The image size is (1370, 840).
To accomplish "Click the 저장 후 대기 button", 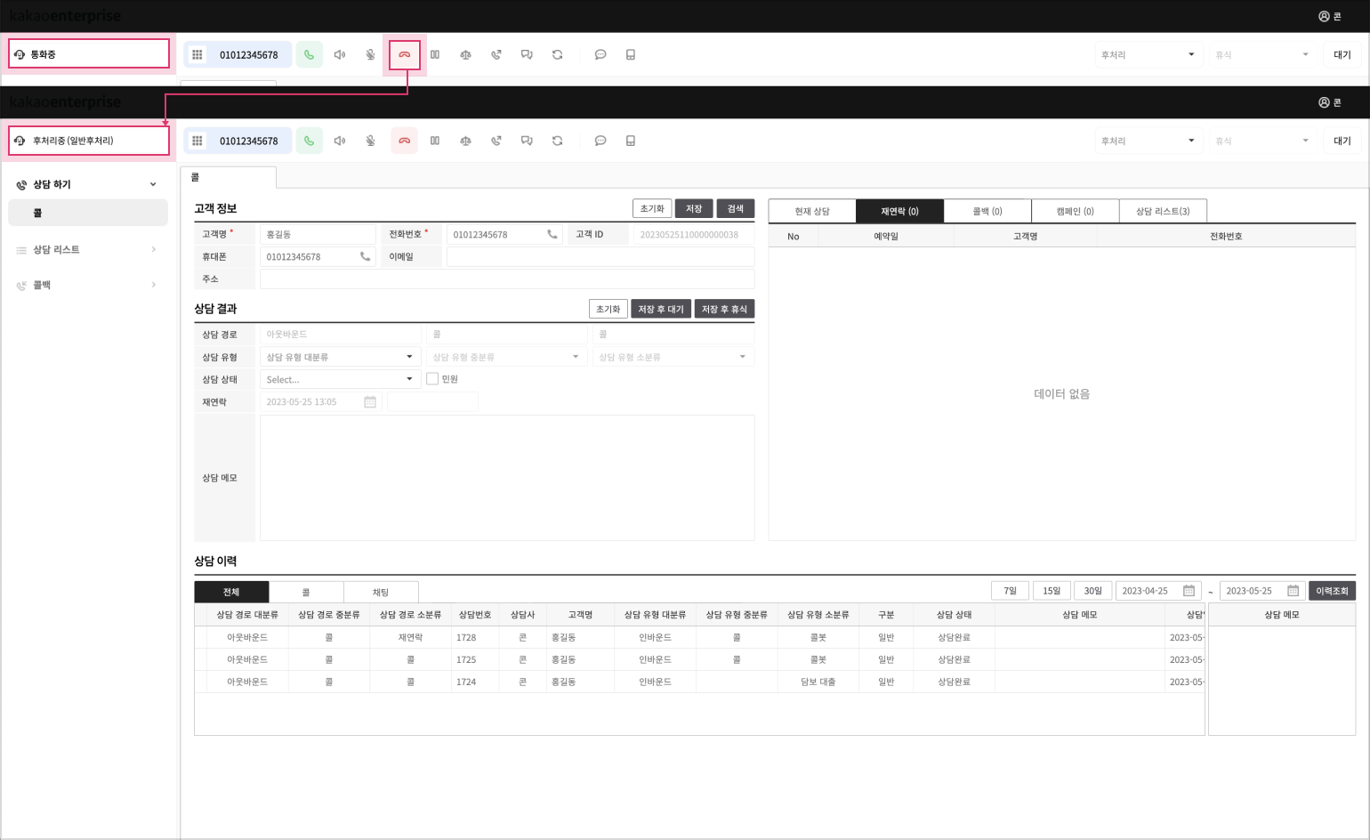I will 661,309.
